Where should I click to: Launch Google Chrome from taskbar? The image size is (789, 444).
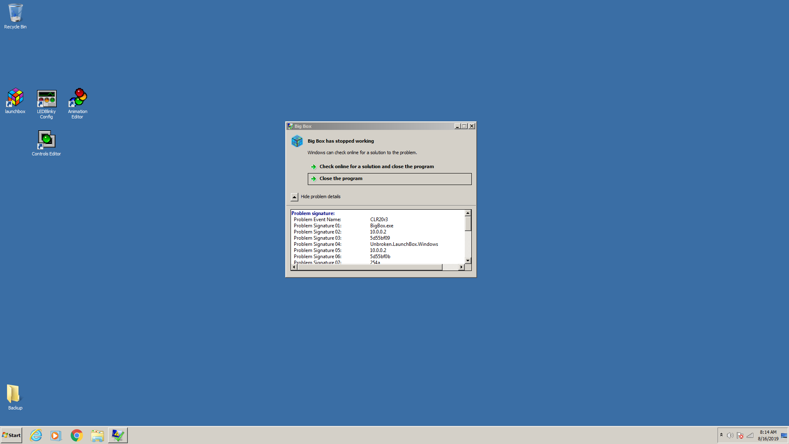pyautogui.click(x=76, y=435)
